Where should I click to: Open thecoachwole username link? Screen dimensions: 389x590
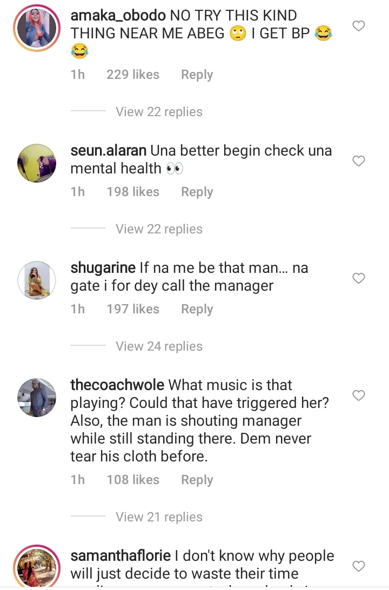point(117,385)
